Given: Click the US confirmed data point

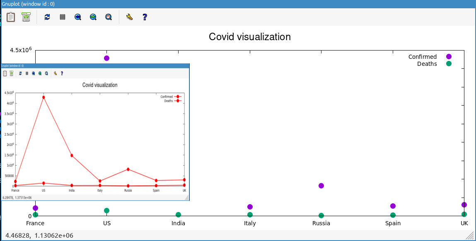Looking at the screenshot, I should point(107,58).
